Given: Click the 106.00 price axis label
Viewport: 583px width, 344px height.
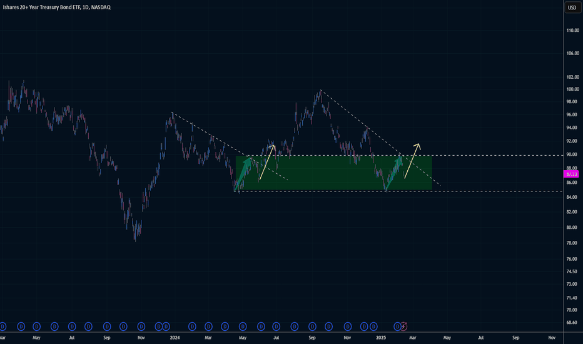Looking at the screenshot, I should coord(572,53).
